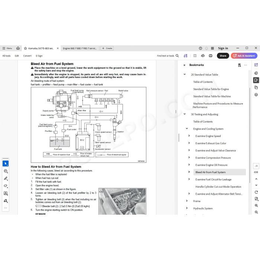Image resolution: width=260 pixels, height=260 pixels.
Task: Click the Find text or tools search
Action: coord(168,56)
